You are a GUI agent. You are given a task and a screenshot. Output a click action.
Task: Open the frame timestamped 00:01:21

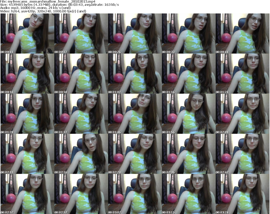[243, 74]
